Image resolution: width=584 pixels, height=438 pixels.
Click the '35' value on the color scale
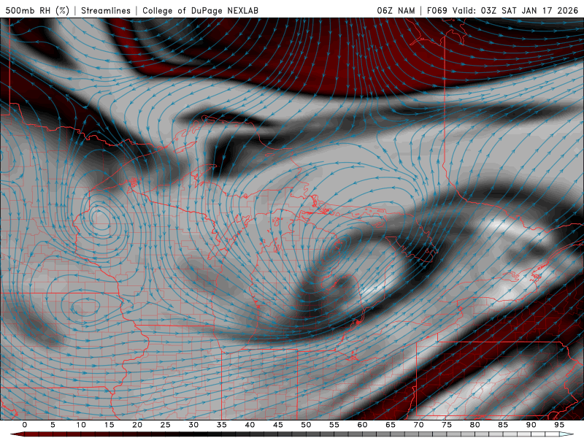[x=222, y=425]
